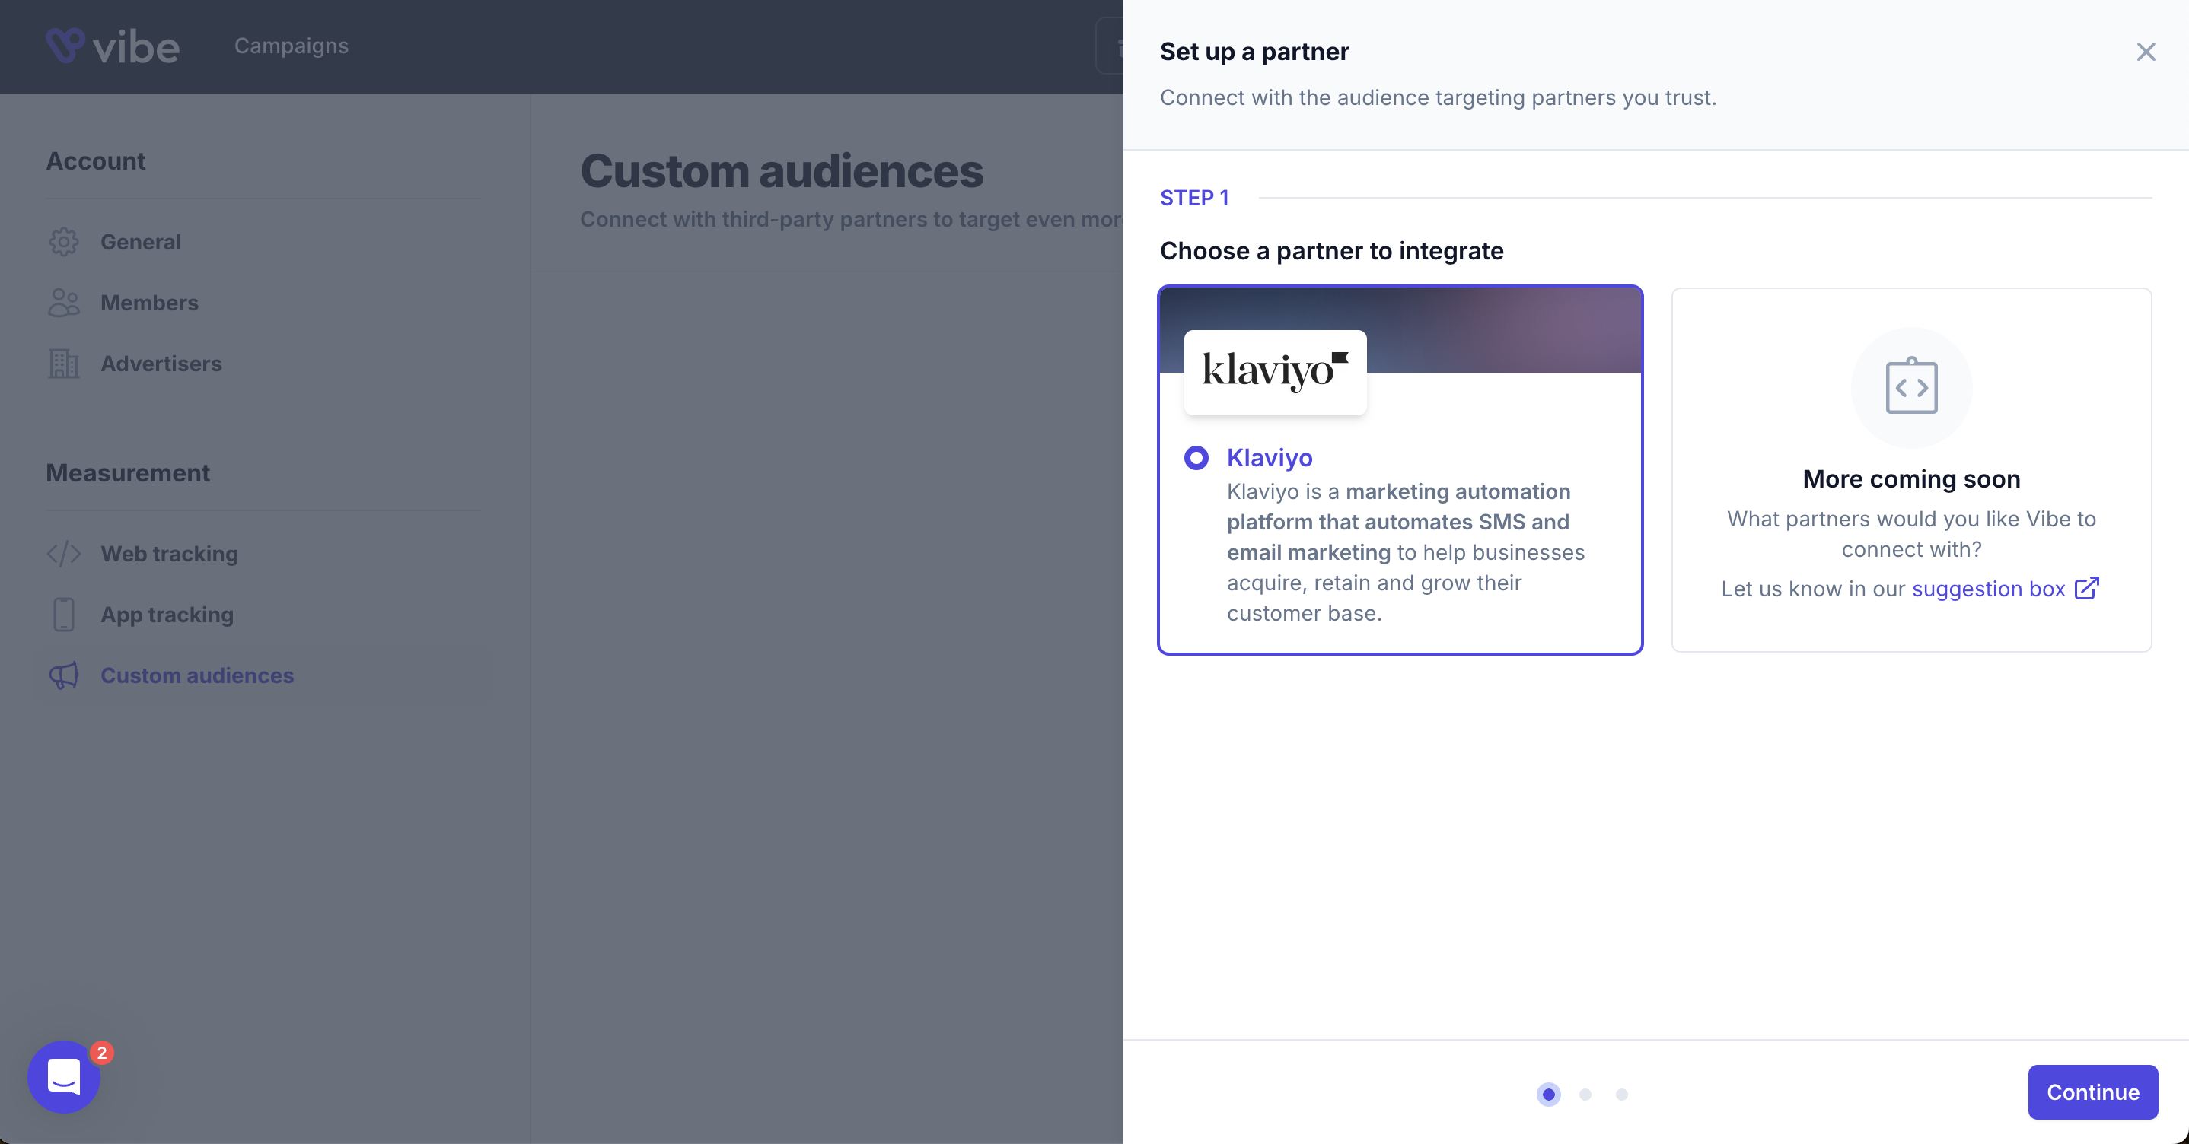
Task: Open Web tracking settings
Action: pos(169,554)
